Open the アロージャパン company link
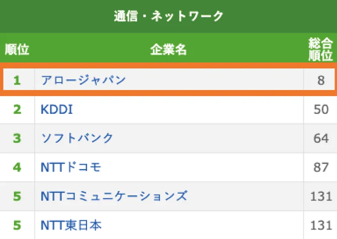 pyautogui.click(x=83, y=80)
